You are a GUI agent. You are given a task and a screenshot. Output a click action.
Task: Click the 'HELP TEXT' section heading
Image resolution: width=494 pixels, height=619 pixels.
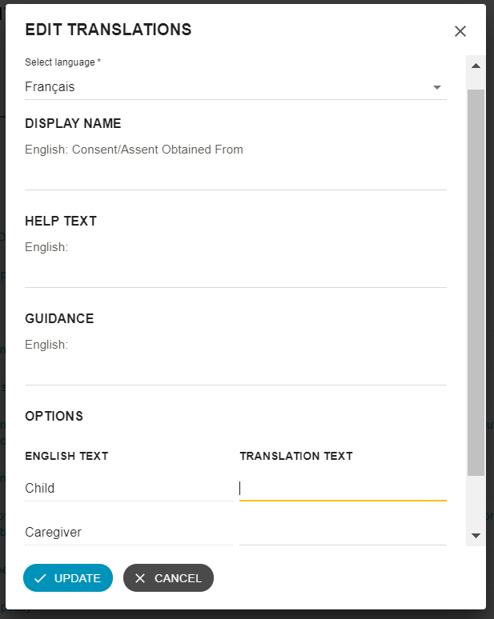click(61, 221)
